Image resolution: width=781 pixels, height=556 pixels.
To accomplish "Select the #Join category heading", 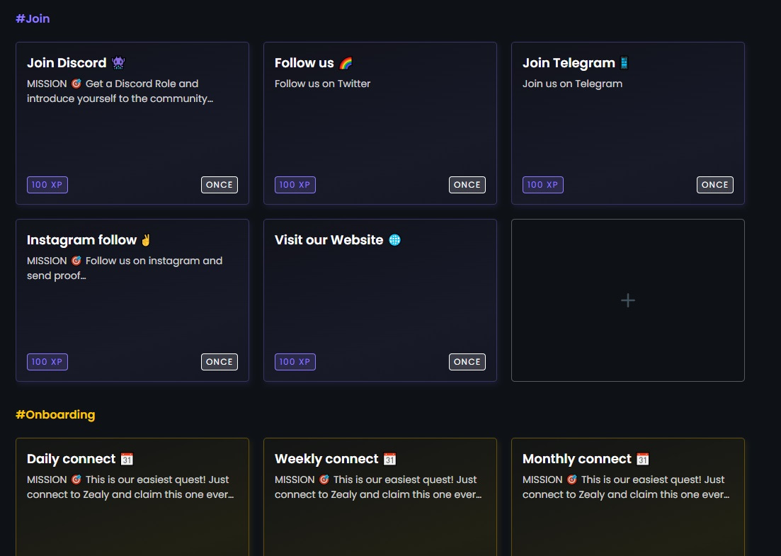I will [x=33, y=18].
